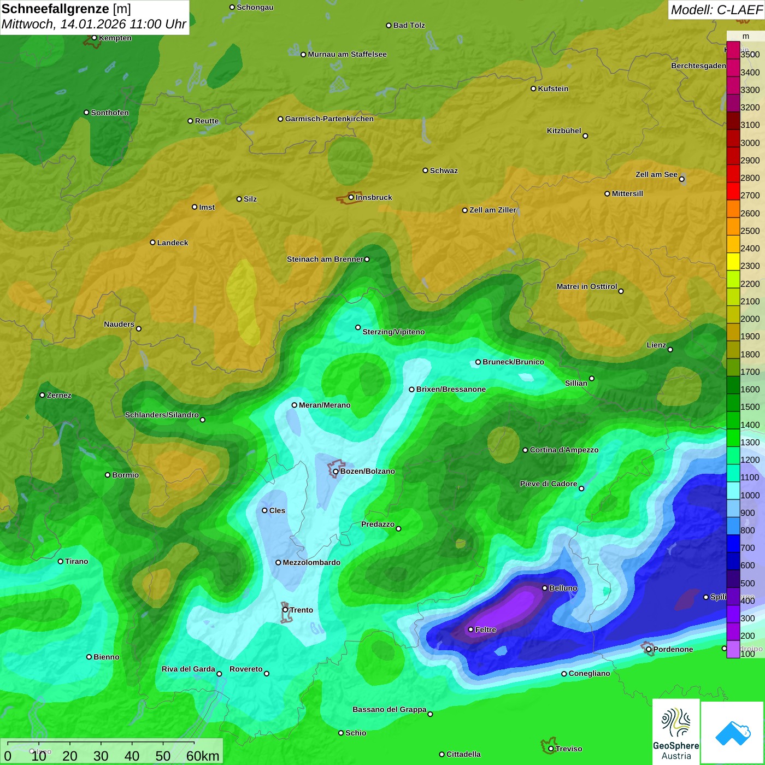Image resolution: width=765 pixels, height=765 pixels.
Task: Click the Kitzbühel location marker
Action: click(x=585, y=136)
